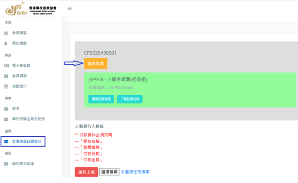Viewport: 298px width, 183px height.
Task: Open 活動推介 menu item
Action: [19, 86]
